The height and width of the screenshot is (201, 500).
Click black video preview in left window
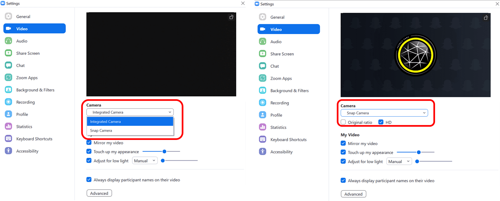161,54
